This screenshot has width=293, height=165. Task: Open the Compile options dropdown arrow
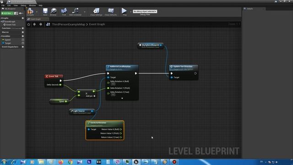point(37,12)
